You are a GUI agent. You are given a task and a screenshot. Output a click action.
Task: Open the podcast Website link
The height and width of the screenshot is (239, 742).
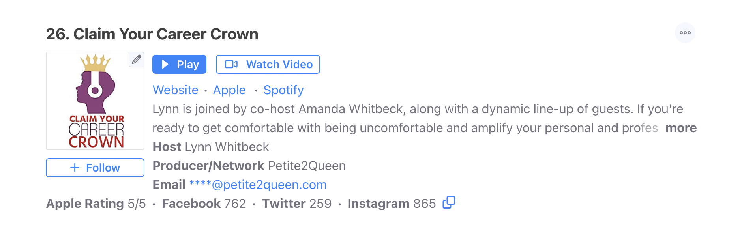(175, 90)
